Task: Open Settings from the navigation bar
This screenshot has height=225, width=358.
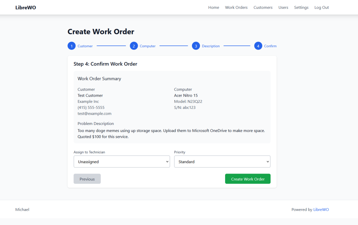Action: pyautogui.click(x=301, y=7)
